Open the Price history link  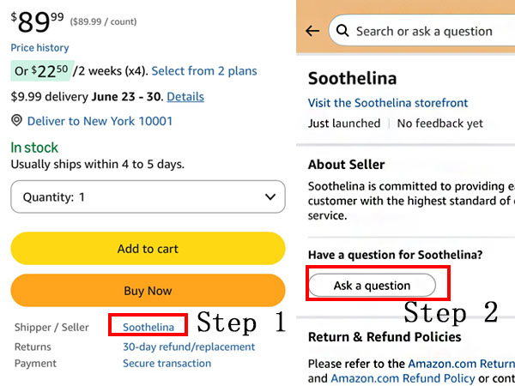pyautogui.click(x=39, y=48)
